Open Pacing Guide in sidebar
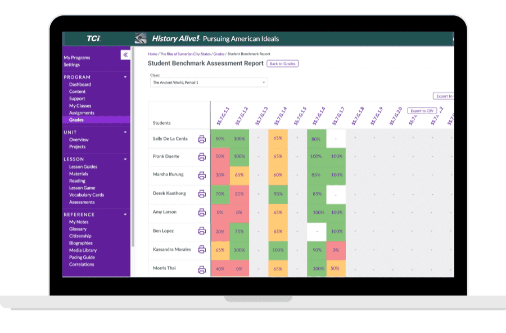This screenshot has height=333, width=506. coord(82,258)
